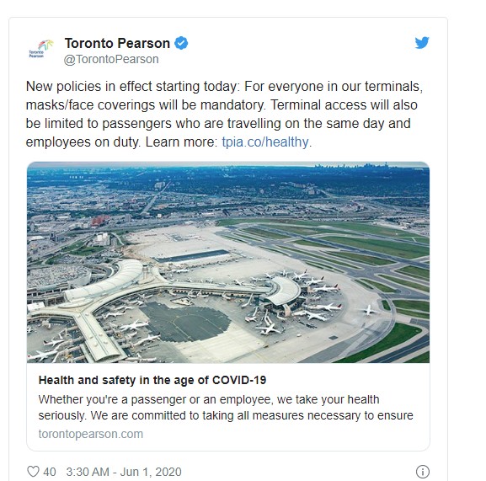This screenshot has height=481, width=486.
Task: Click the blue verified badge
Action: pyautogui.click(x=181, y=43)
